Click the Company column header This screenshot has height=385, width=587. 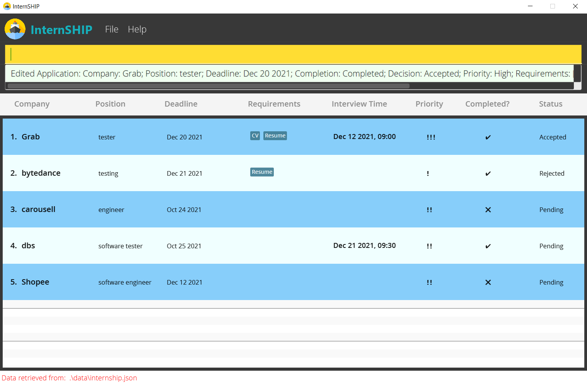pyautogui.click(x=32, y=104)
